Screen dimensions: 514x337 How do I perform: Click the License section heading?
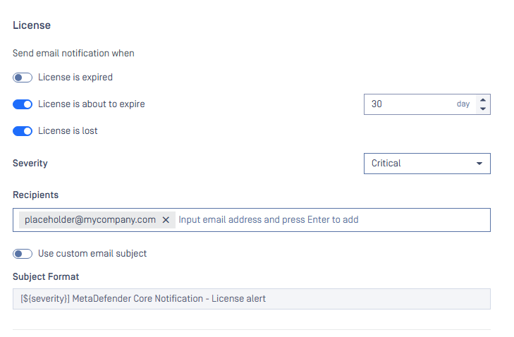pyautogui.click(x=32, y=25)
